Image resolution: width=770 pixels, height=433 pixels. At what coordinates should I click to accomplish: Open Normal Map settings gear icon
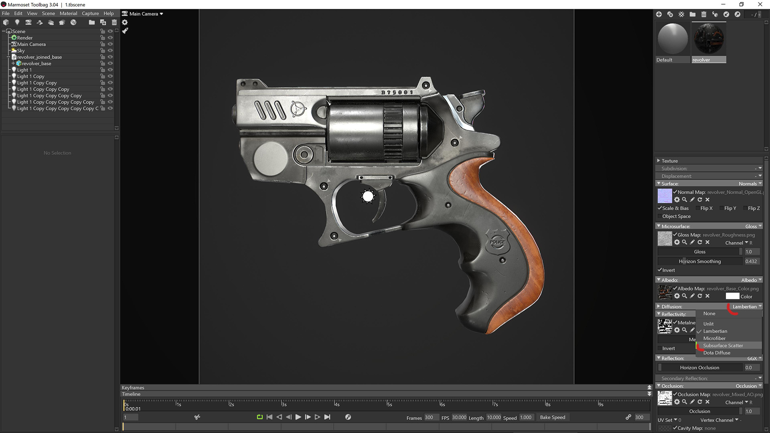[677, 200]
